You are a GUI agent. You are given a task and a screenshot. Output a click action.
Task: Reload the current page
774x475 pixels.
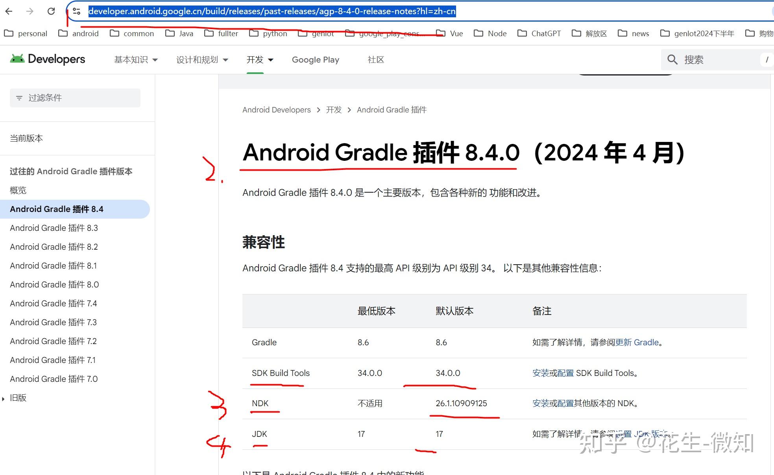[51, 11]
